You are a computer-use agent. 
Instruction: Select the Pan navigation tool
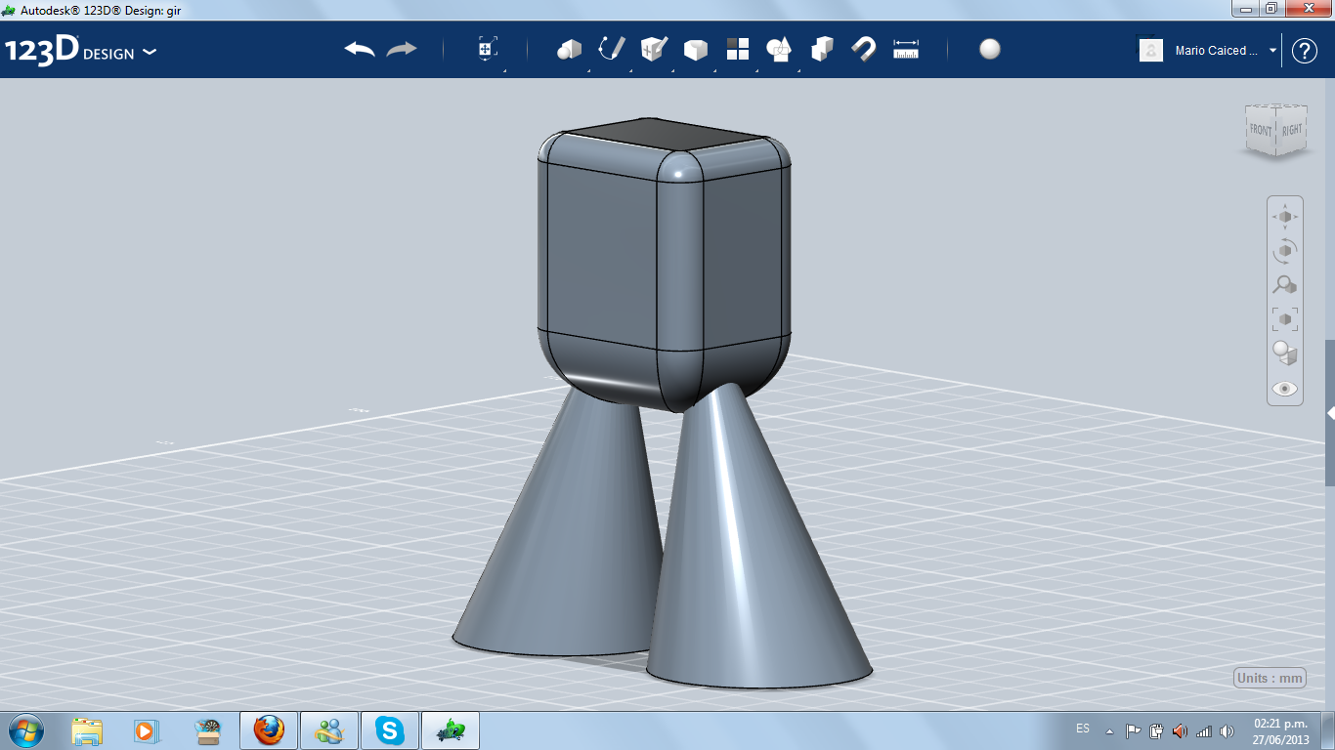click(x=1285, y=216)
